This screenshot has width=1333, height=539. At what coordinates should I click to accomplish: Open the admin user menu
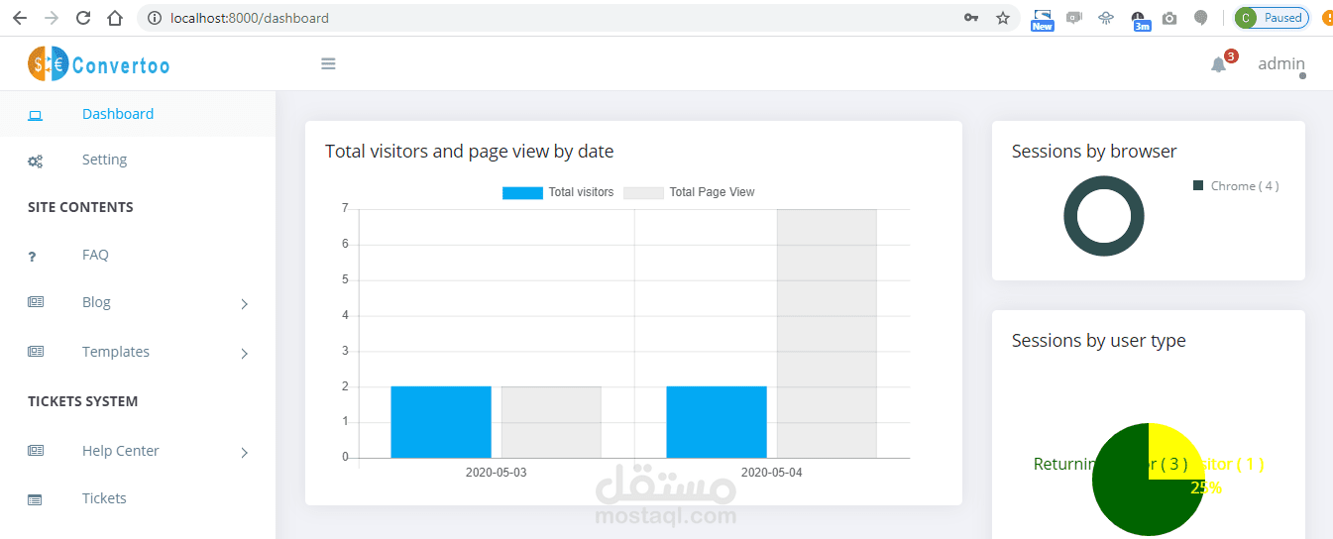pyautogui.click(x=1280, y=64)
